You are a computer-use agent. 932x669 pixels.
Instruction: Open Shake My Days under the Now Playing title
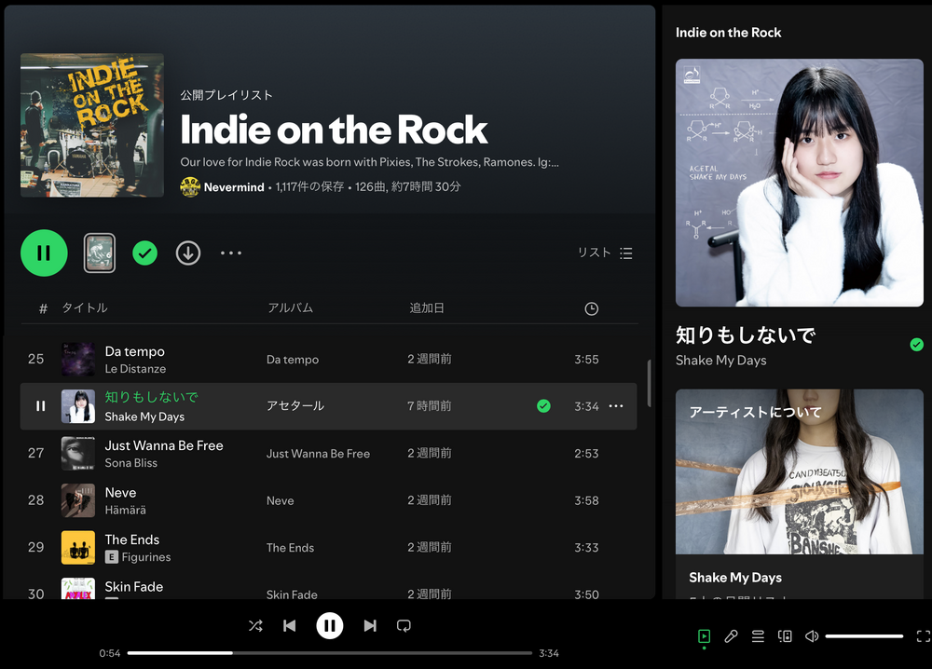tap(721, 361)
